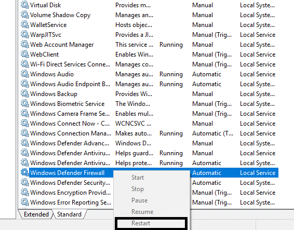Select the Virtual Disk service name
This screenshot has height=230, width=294.
(46, 5)
